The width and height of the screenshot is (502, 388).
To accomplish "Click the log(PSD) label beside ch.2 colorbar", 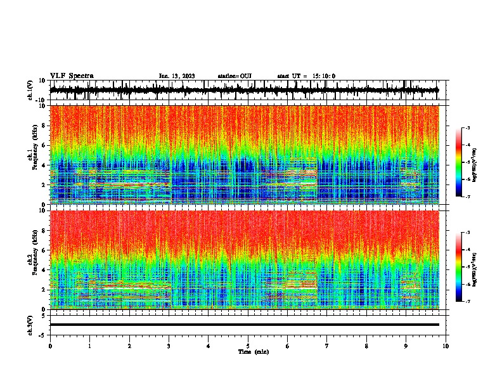I will pos(474,270).
